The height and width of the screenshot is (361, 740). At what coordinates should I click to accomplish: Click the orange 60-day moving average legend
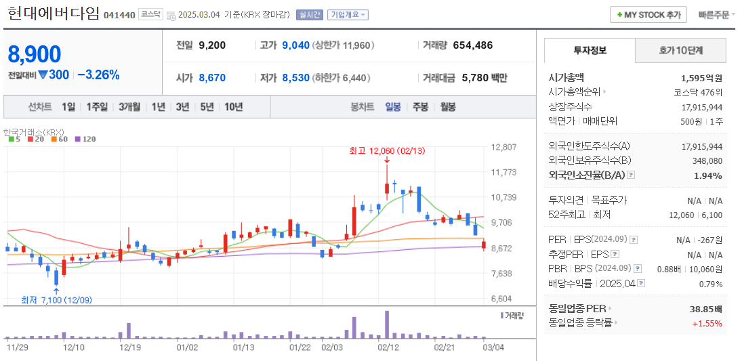coord(58,140)
